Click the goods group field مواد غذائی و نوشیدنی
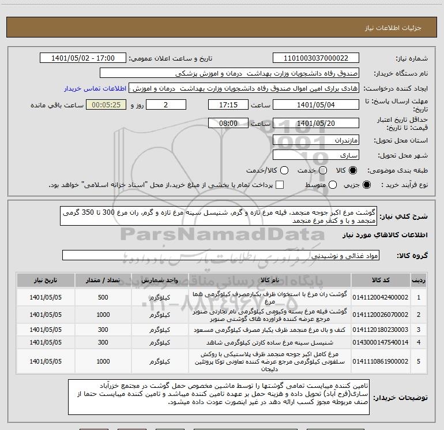The width and height of the screenshot is (444, 430). 221,255
